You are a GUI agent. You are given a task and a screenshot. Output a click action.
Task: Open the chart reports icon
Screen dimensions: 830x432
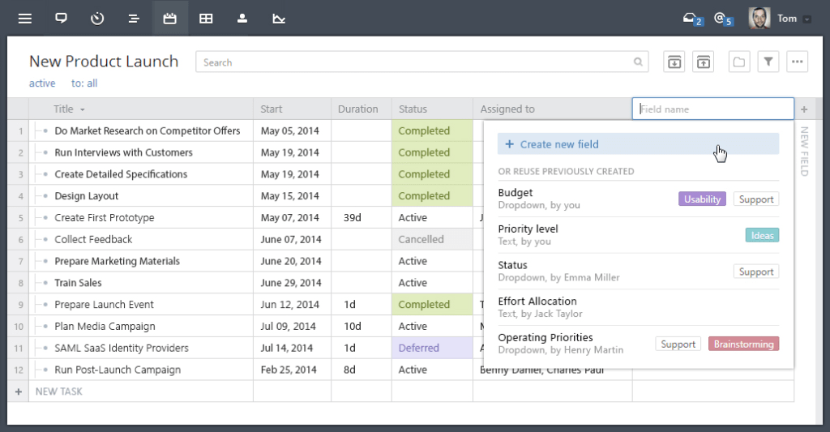tap(279, 18)
